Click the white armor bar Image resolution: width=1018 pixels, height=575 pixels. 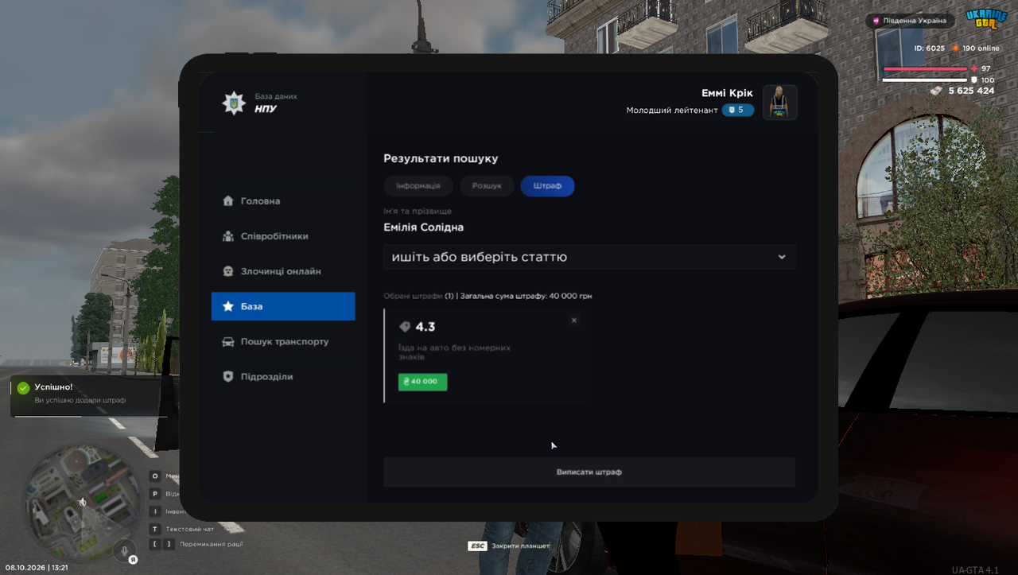(926, 80)
